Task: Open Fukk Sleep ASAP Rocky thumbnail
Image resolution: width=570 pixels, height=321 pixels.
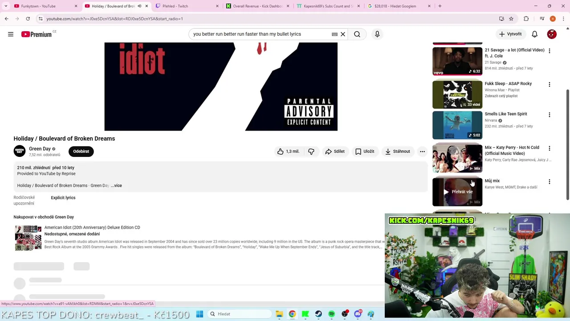Action: click(457, 95)
